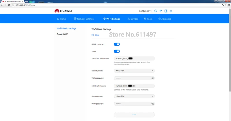The height and width of the screenshot is (121, 231).
Task: Open the Language dropdown
Action: [145, 11]
